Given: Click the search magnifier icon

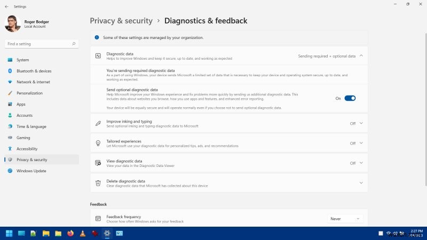Looking at the screenshot, I should point(74,44).
